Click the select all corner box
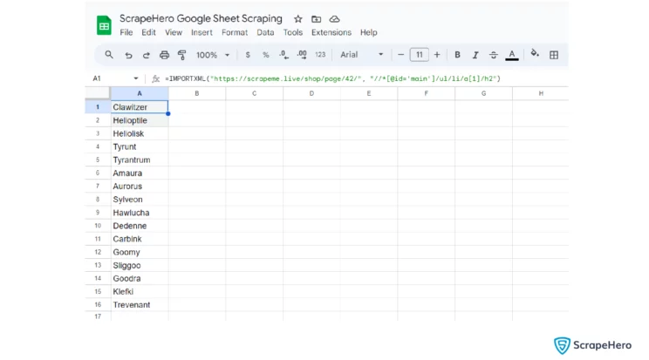Image resolution: width=649 pixels, height=360 pixels. pos(98,93)
